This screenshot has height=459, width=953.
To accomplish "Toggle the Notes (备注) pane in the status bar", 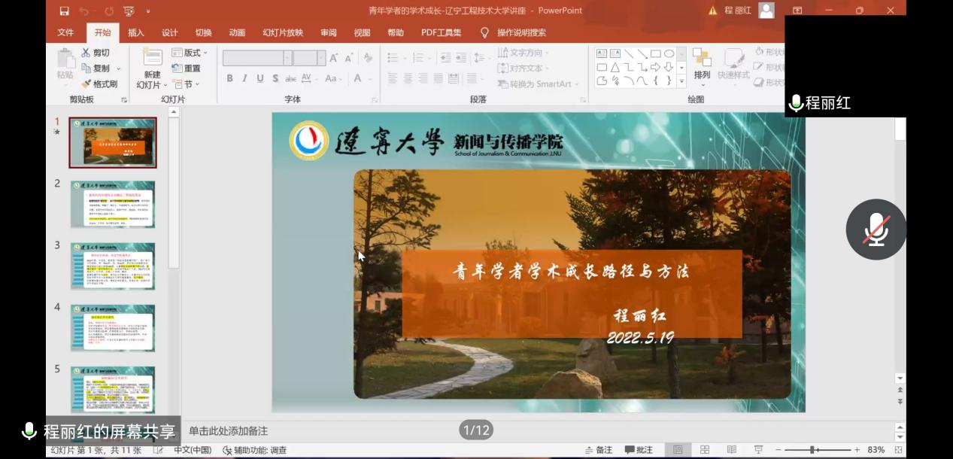I will 599,450.
